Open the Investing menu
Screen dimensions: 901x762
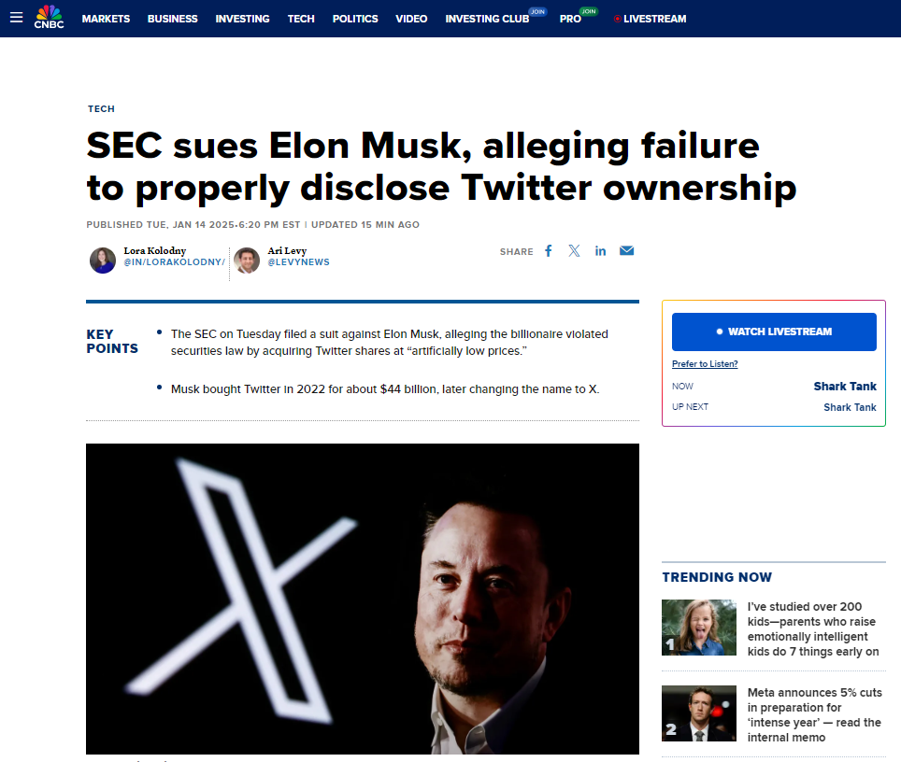tap(242, 19)
